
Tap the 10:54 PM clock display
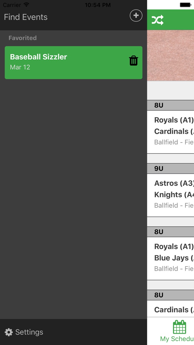(x=98, y=5)
